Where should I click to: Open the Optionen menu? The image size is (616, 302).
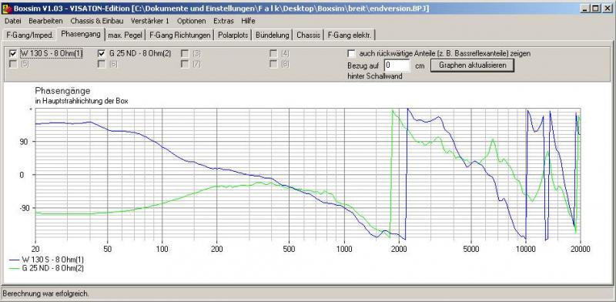191,21
